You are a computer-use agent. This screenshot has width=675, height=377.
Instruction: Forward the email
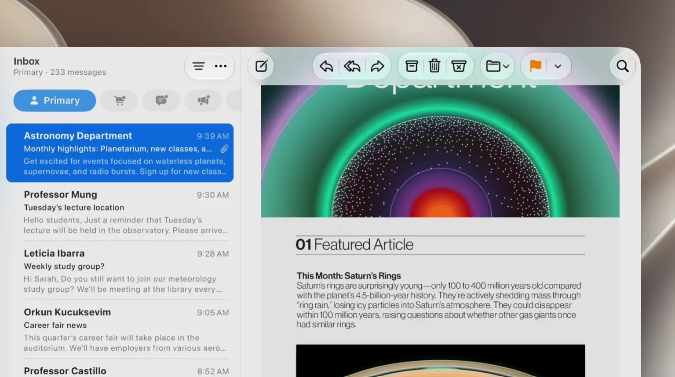click(x=377, y=66)
